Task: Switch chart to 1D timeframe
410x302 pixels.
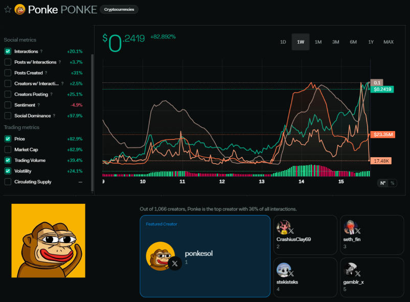Action: pos(283,42)
